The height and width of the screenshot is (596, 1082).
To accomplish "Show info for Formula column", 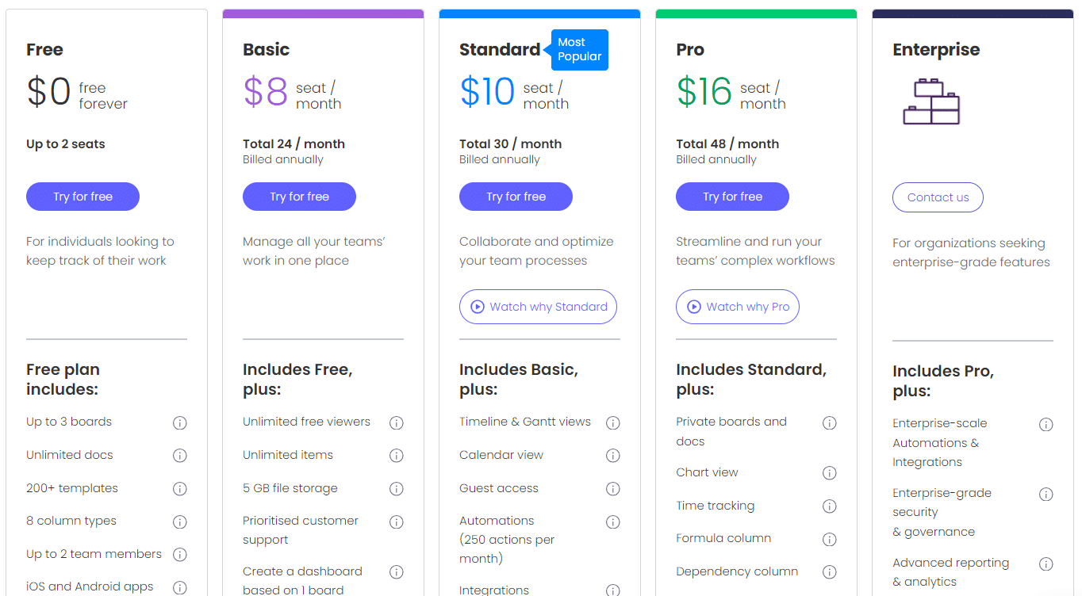I will point(830,539).
